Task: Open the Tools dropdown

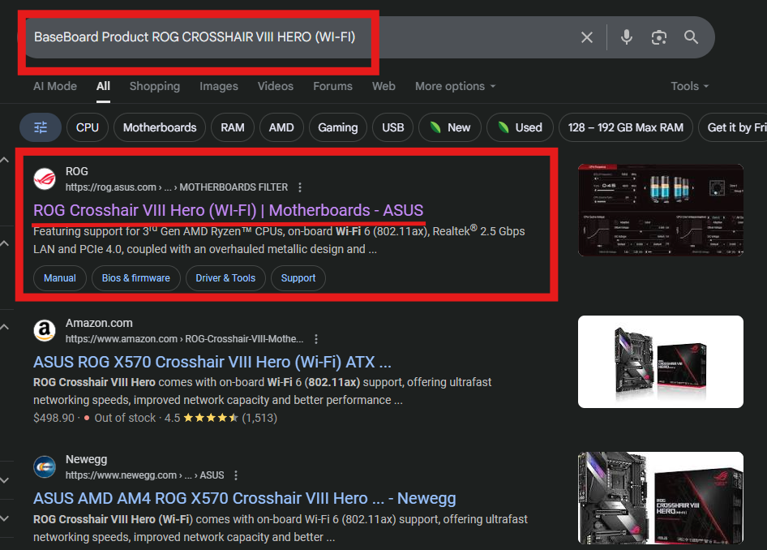Action: coord(690,86)
